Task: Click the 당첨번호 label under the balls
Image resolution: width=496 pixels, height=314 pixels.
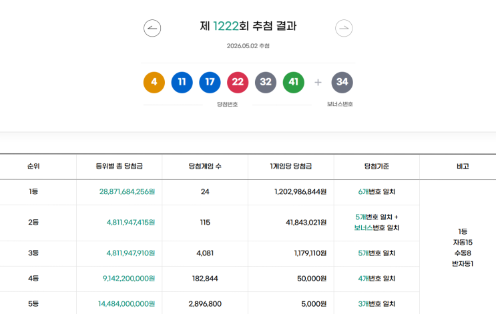Action: [228, 104]
